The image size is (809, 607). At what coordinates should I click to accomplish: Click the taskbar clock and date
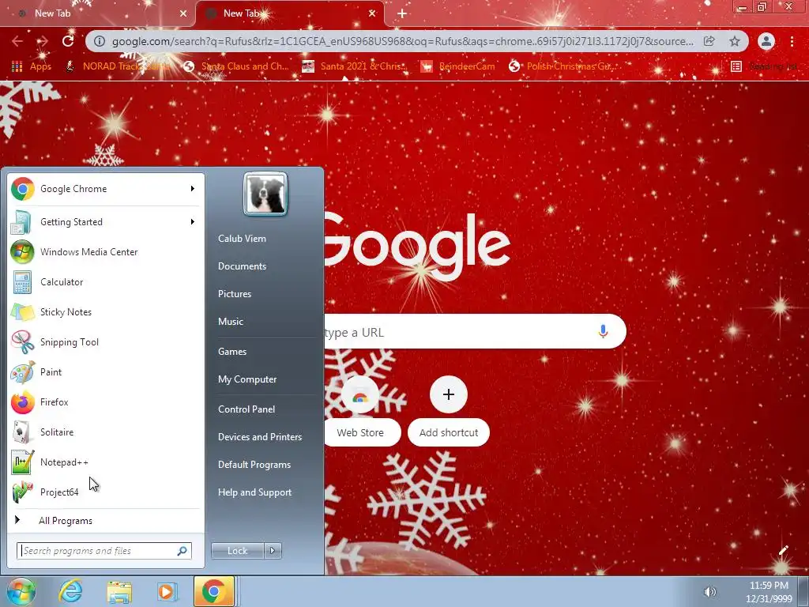coord(769,592)
